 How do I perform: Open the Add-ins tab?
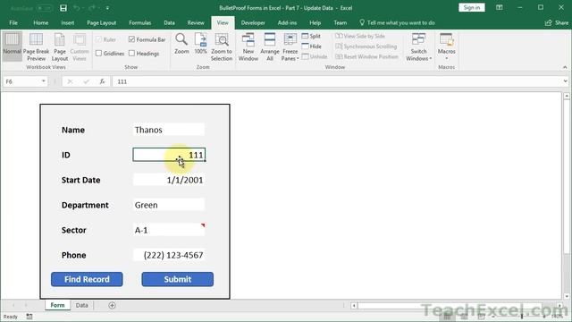click(x=287, y=22)
